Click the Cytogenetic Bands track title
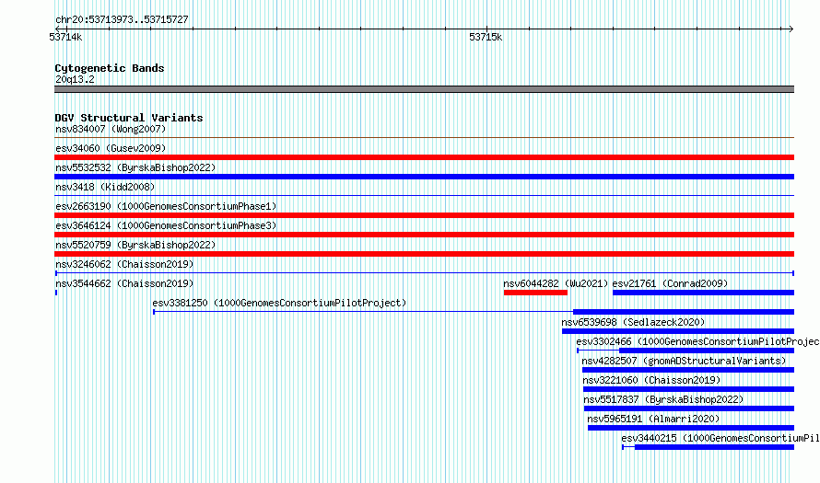The height and width of the screenshot is (483, 820). point(110,68)
